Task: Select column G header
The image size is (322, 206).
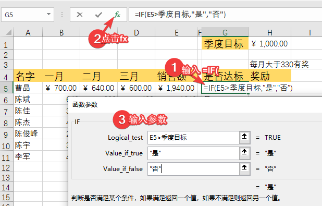Action: pyautogui.click(x=225, y=32)
